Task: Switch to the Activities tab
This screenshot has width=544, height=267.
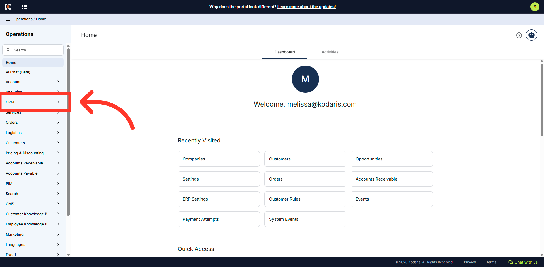Action: 330,52
